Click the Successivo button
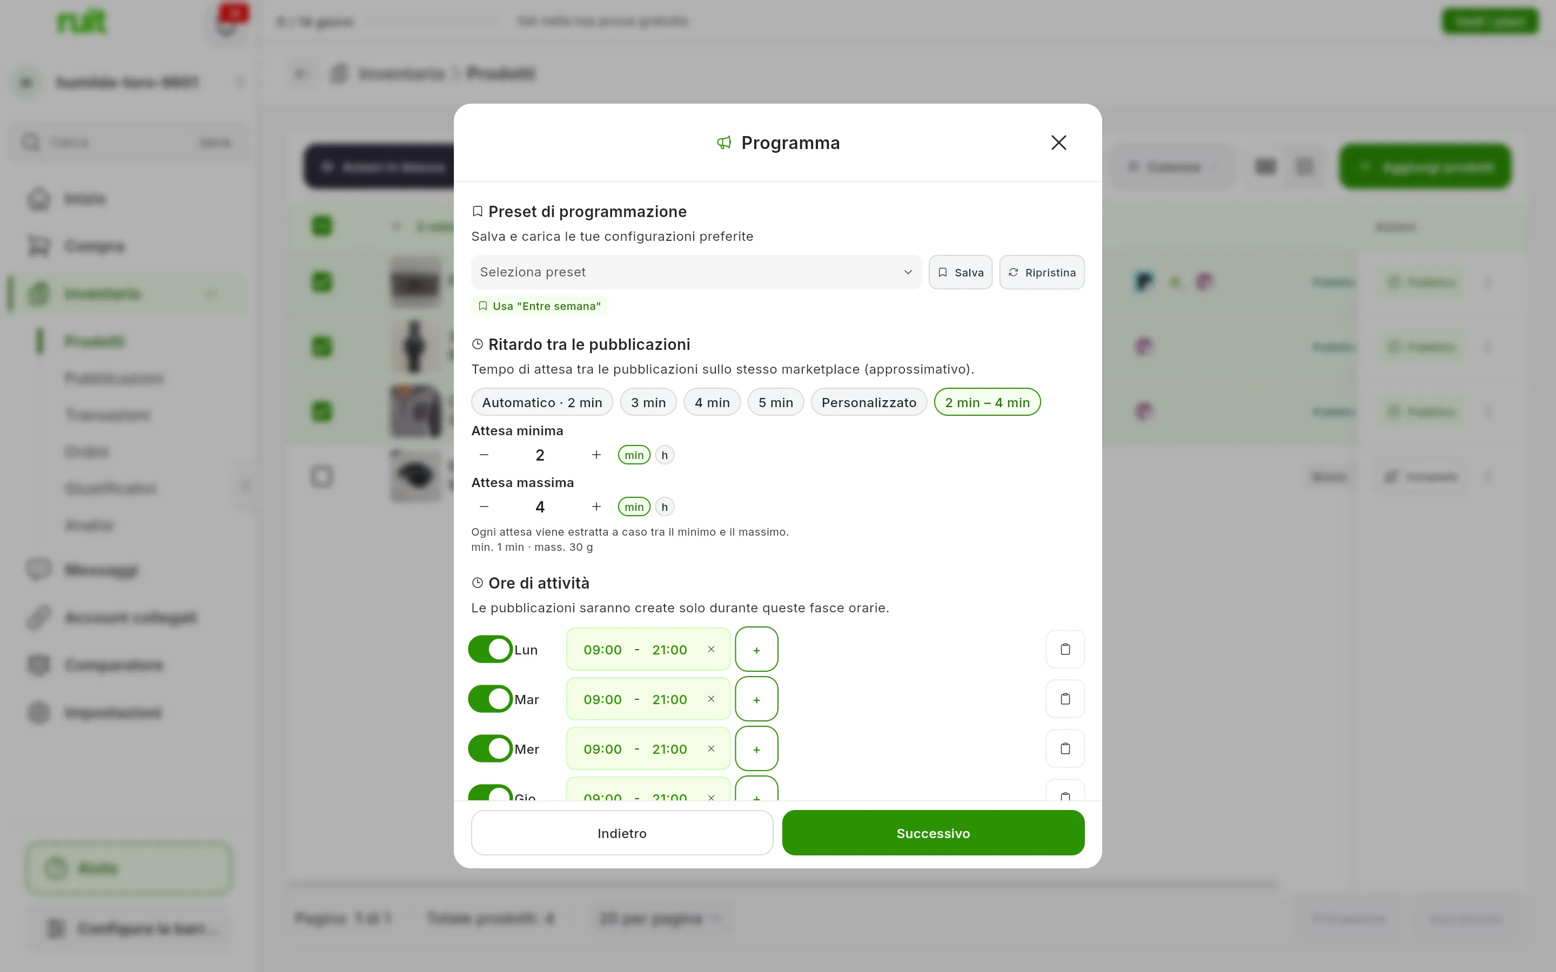 coord(933,833)
